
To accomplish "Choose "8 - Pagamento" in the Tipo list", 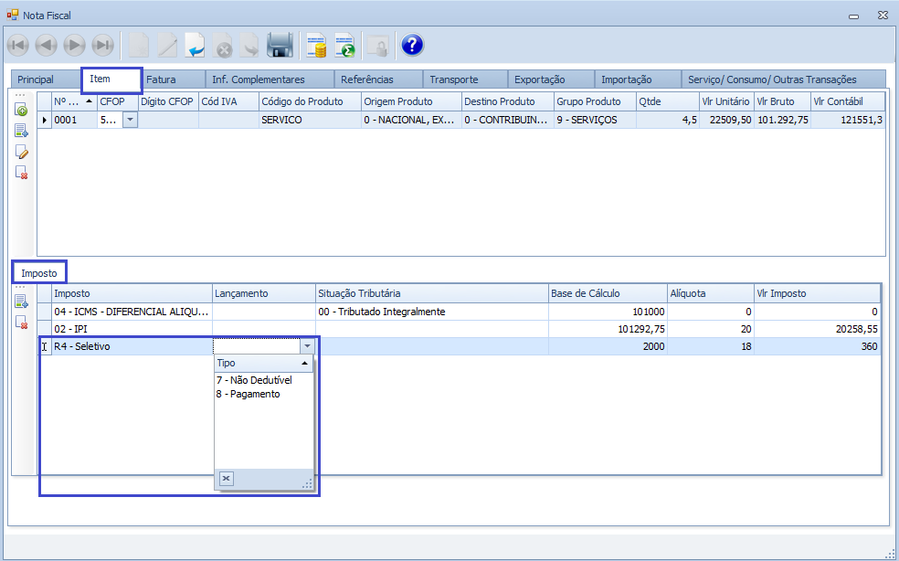I will pyautogui.click(x=249, y=394).
